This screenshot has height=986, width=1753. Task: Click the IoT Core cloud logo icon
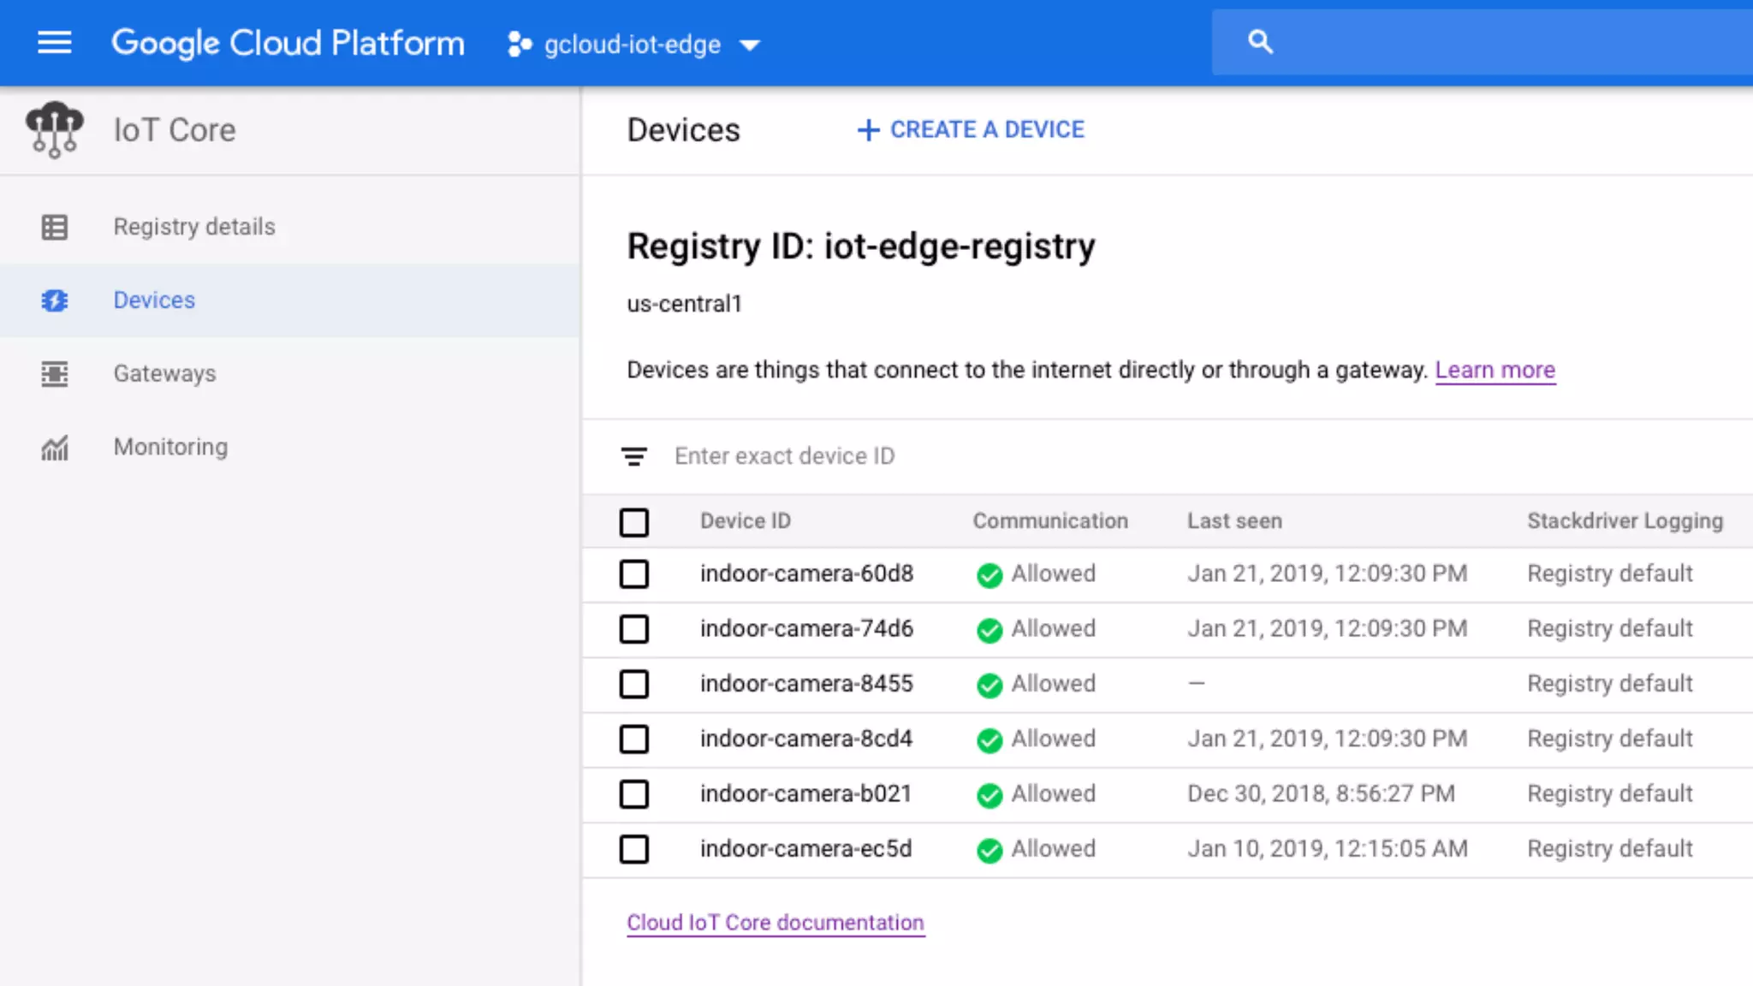tap(54, 129)
